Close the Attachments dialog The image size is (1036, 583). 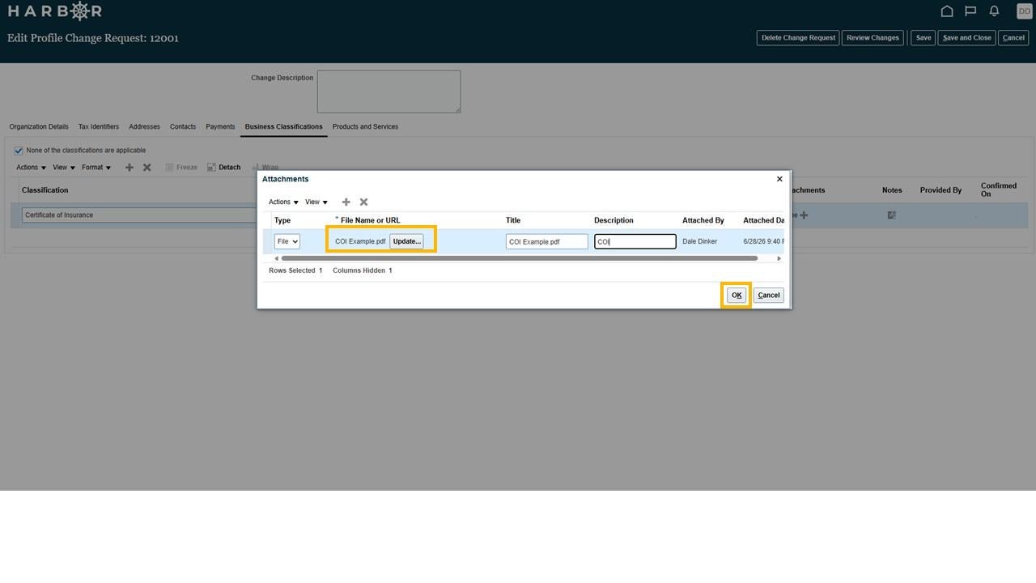click(779, 179)
